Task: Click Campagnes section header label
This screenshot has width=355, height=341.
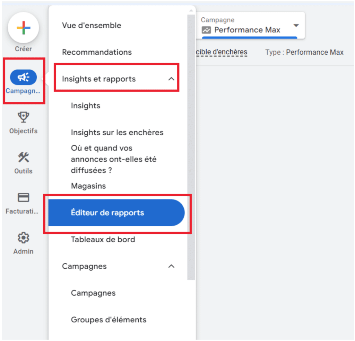Action: [x=84, y=266]
